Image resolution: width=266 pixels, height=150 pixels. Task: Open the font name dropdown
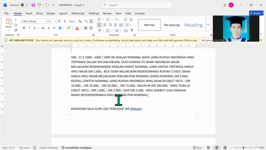click(46, 21)
